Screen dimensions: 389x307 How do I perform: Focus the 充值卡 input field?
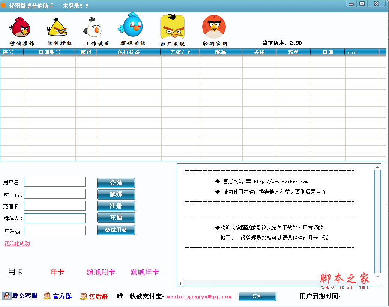click(x=55, y=206)
